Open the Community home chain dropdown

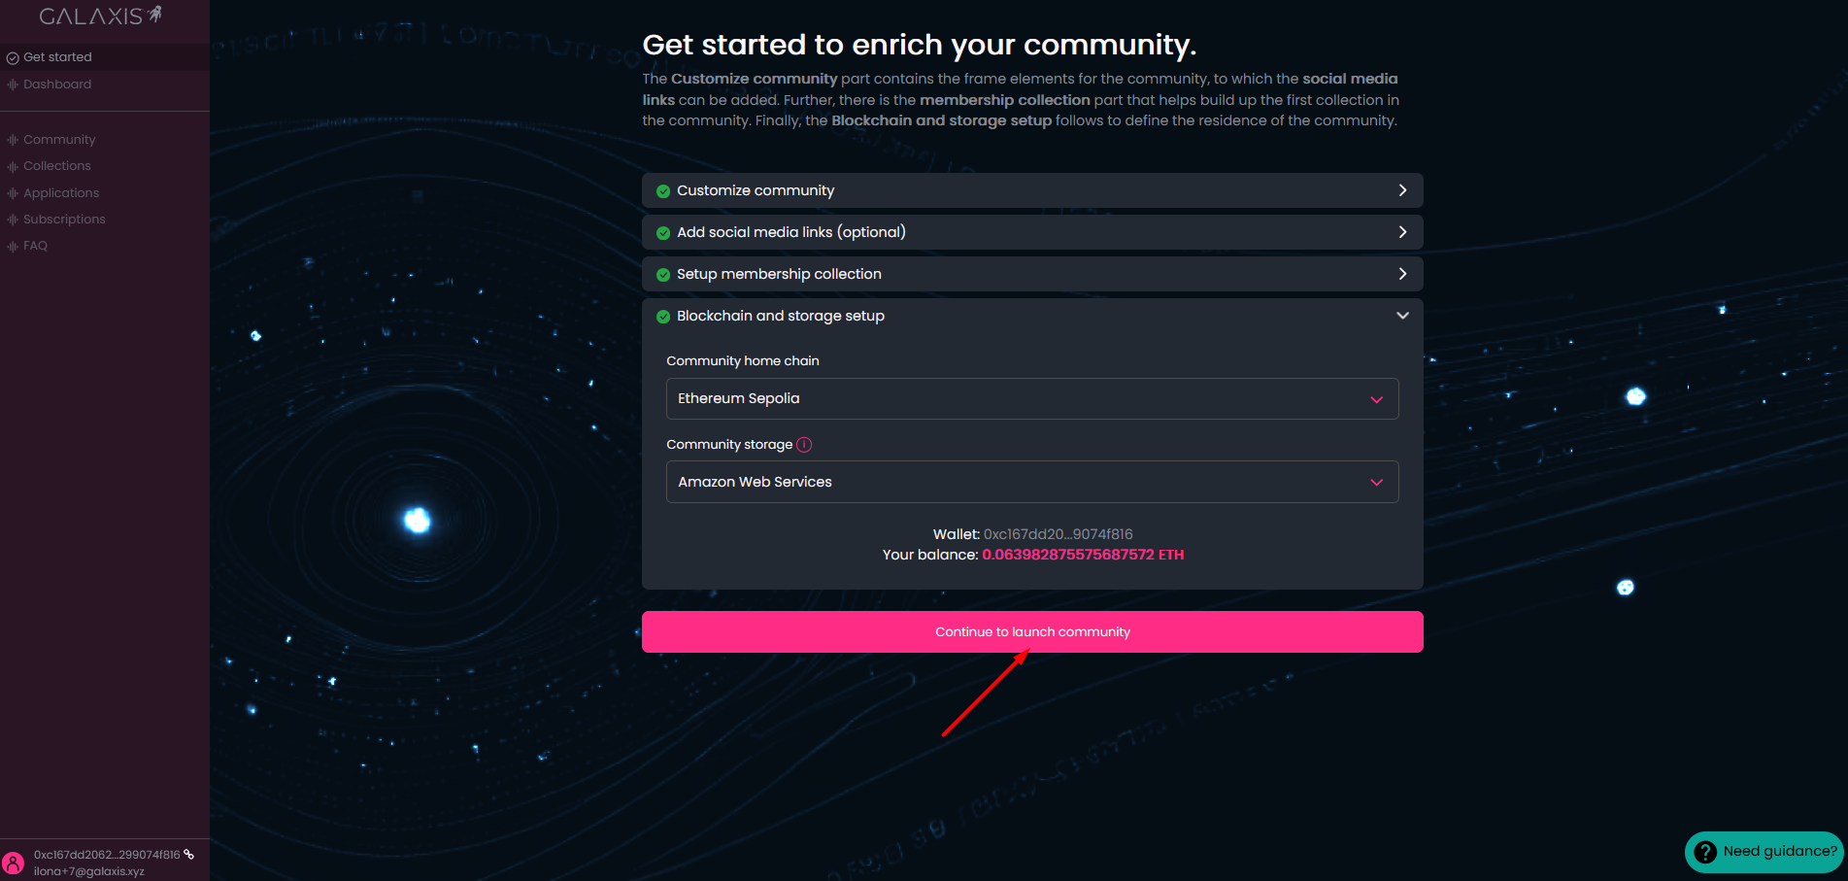coord(1031,399)
